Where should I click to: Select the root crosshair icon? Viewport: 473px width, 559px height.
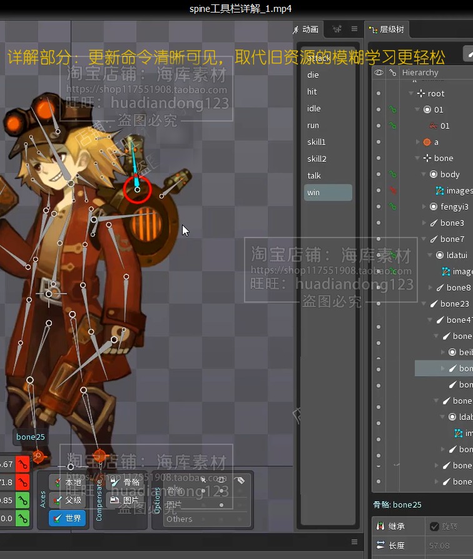tap(421, 93)
